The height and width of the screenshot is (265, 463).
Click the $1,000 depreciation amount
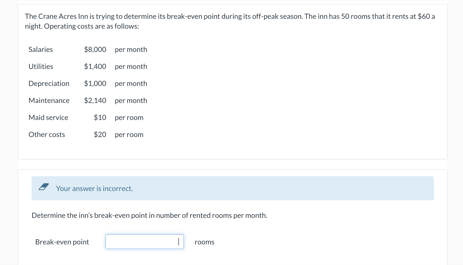pyautogui.click(x=95, y=84)
